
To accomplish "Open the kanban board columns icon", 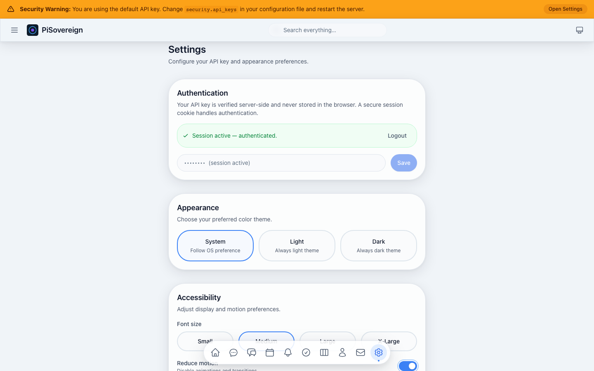I will tap(324, 352).
